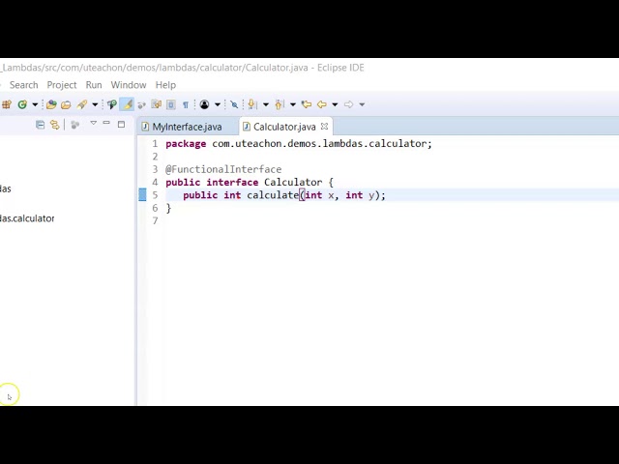The image size is (619, 464).
Task: Click the Calculator interface name on line 4
Action: pyautogui.click(x=293, y=183)
